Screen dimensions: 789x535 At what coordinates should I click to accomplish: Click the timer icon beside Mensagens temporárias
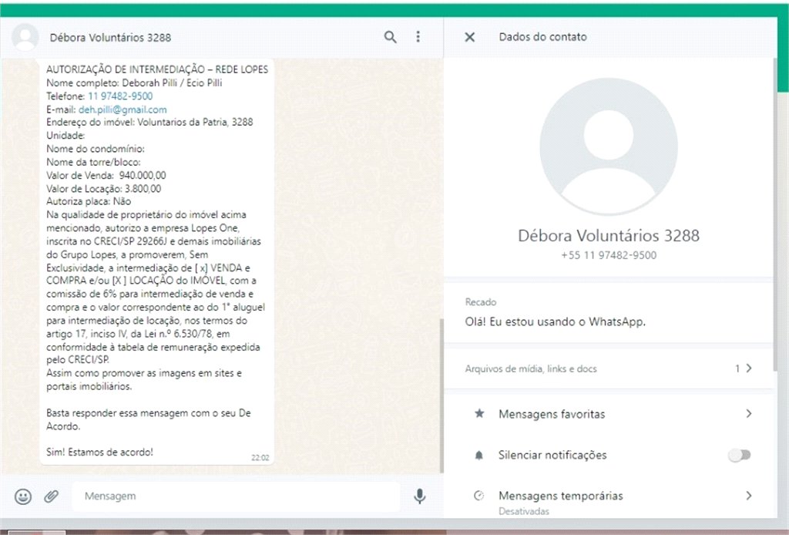click(x=479, y=496)
